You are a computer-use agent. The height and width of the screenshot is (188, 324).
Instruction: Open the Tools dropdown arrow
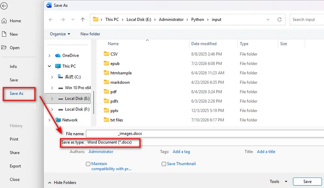pyautogui.click(x=286, y=182)
